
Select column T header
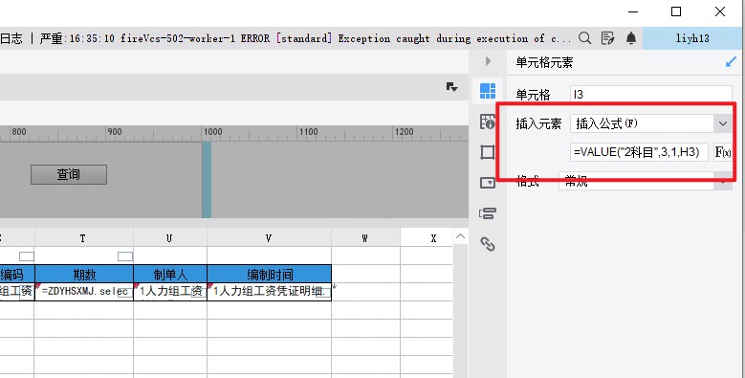point(83,237)
